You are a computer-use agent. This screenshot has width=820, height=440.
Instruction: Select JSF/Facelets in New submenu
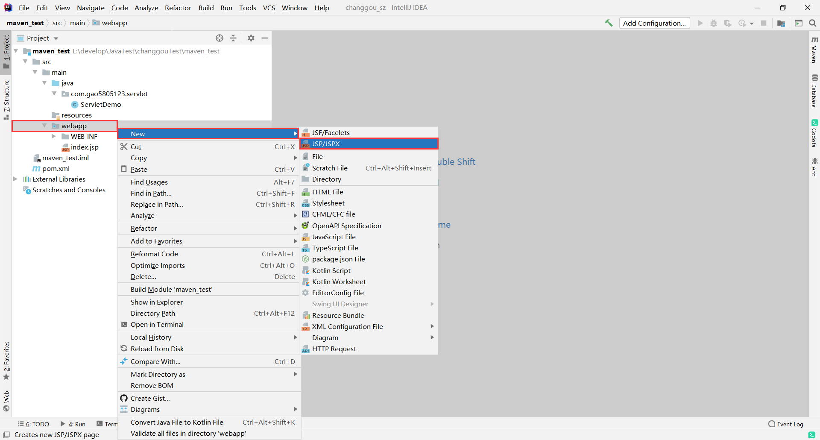click(x=369, y=132)
